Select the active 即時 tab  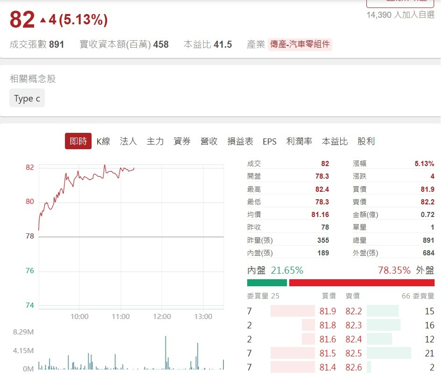pos(78,141)
